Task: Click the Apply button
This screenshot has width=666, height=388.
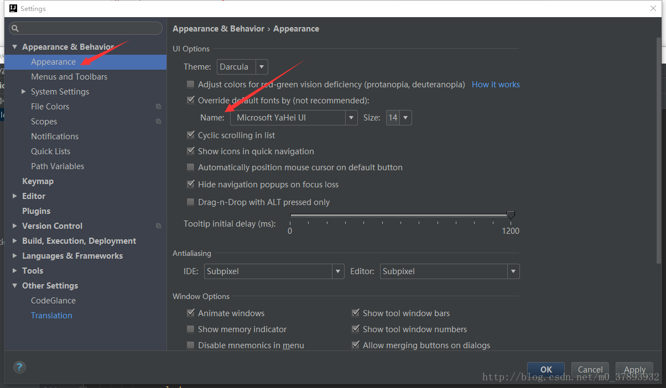Action: (x=634, y=370)
